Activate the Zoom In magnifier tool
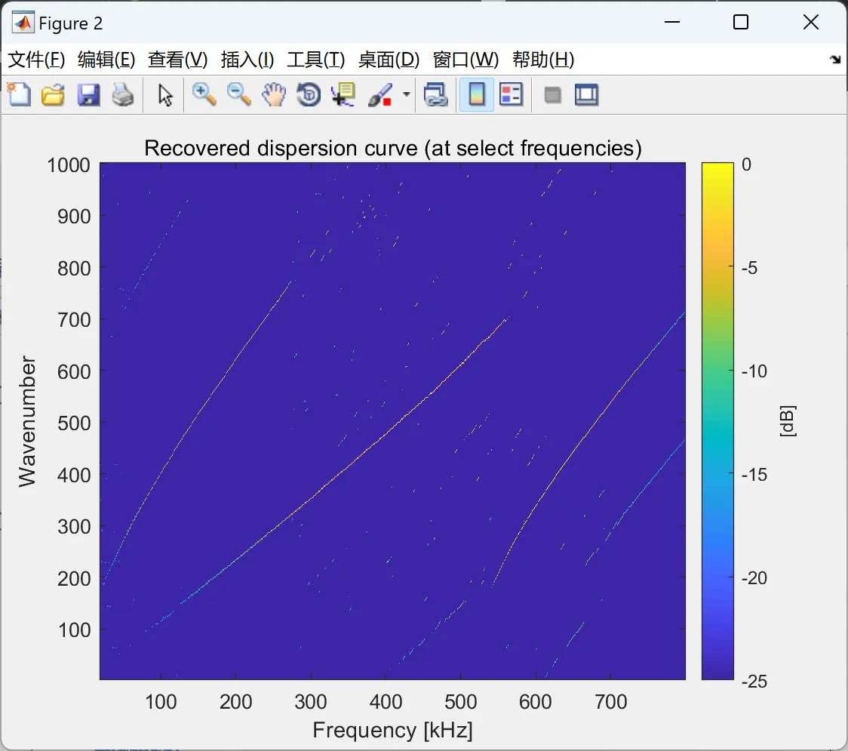848x751 pixels. tap(204, 94)
